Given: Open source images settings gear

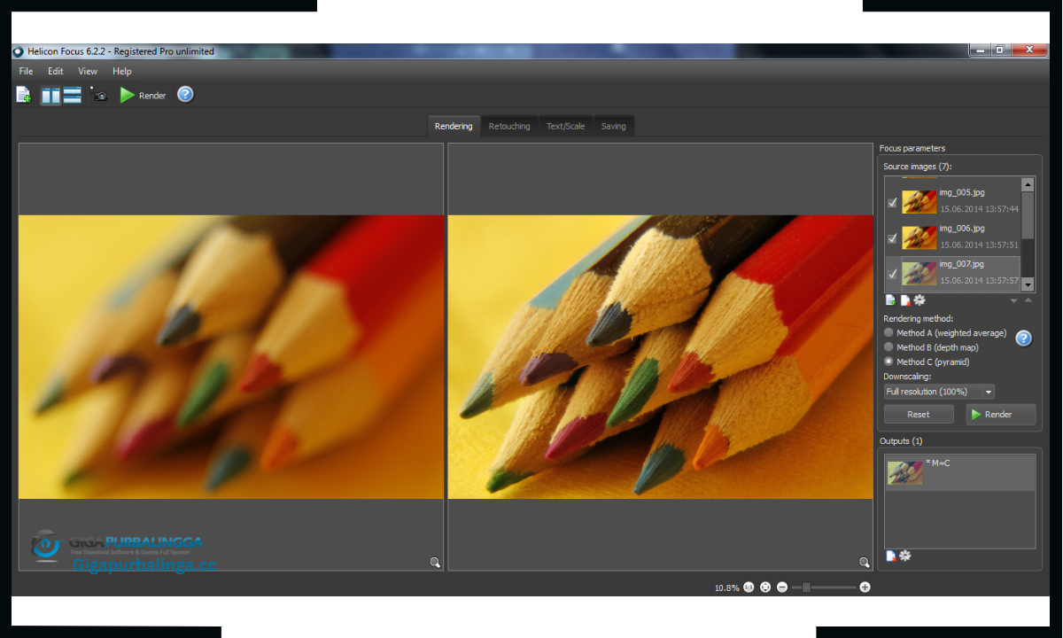Looking at the screenshot, I should pos(919,300).
